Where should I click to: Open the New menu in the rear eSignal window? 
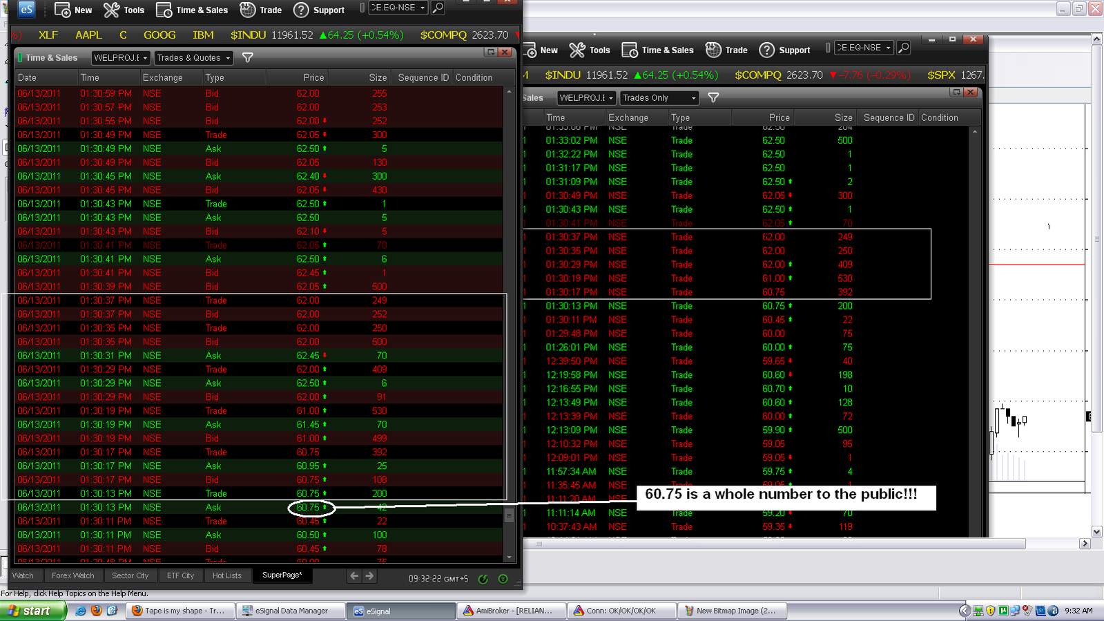pos(541,50)
